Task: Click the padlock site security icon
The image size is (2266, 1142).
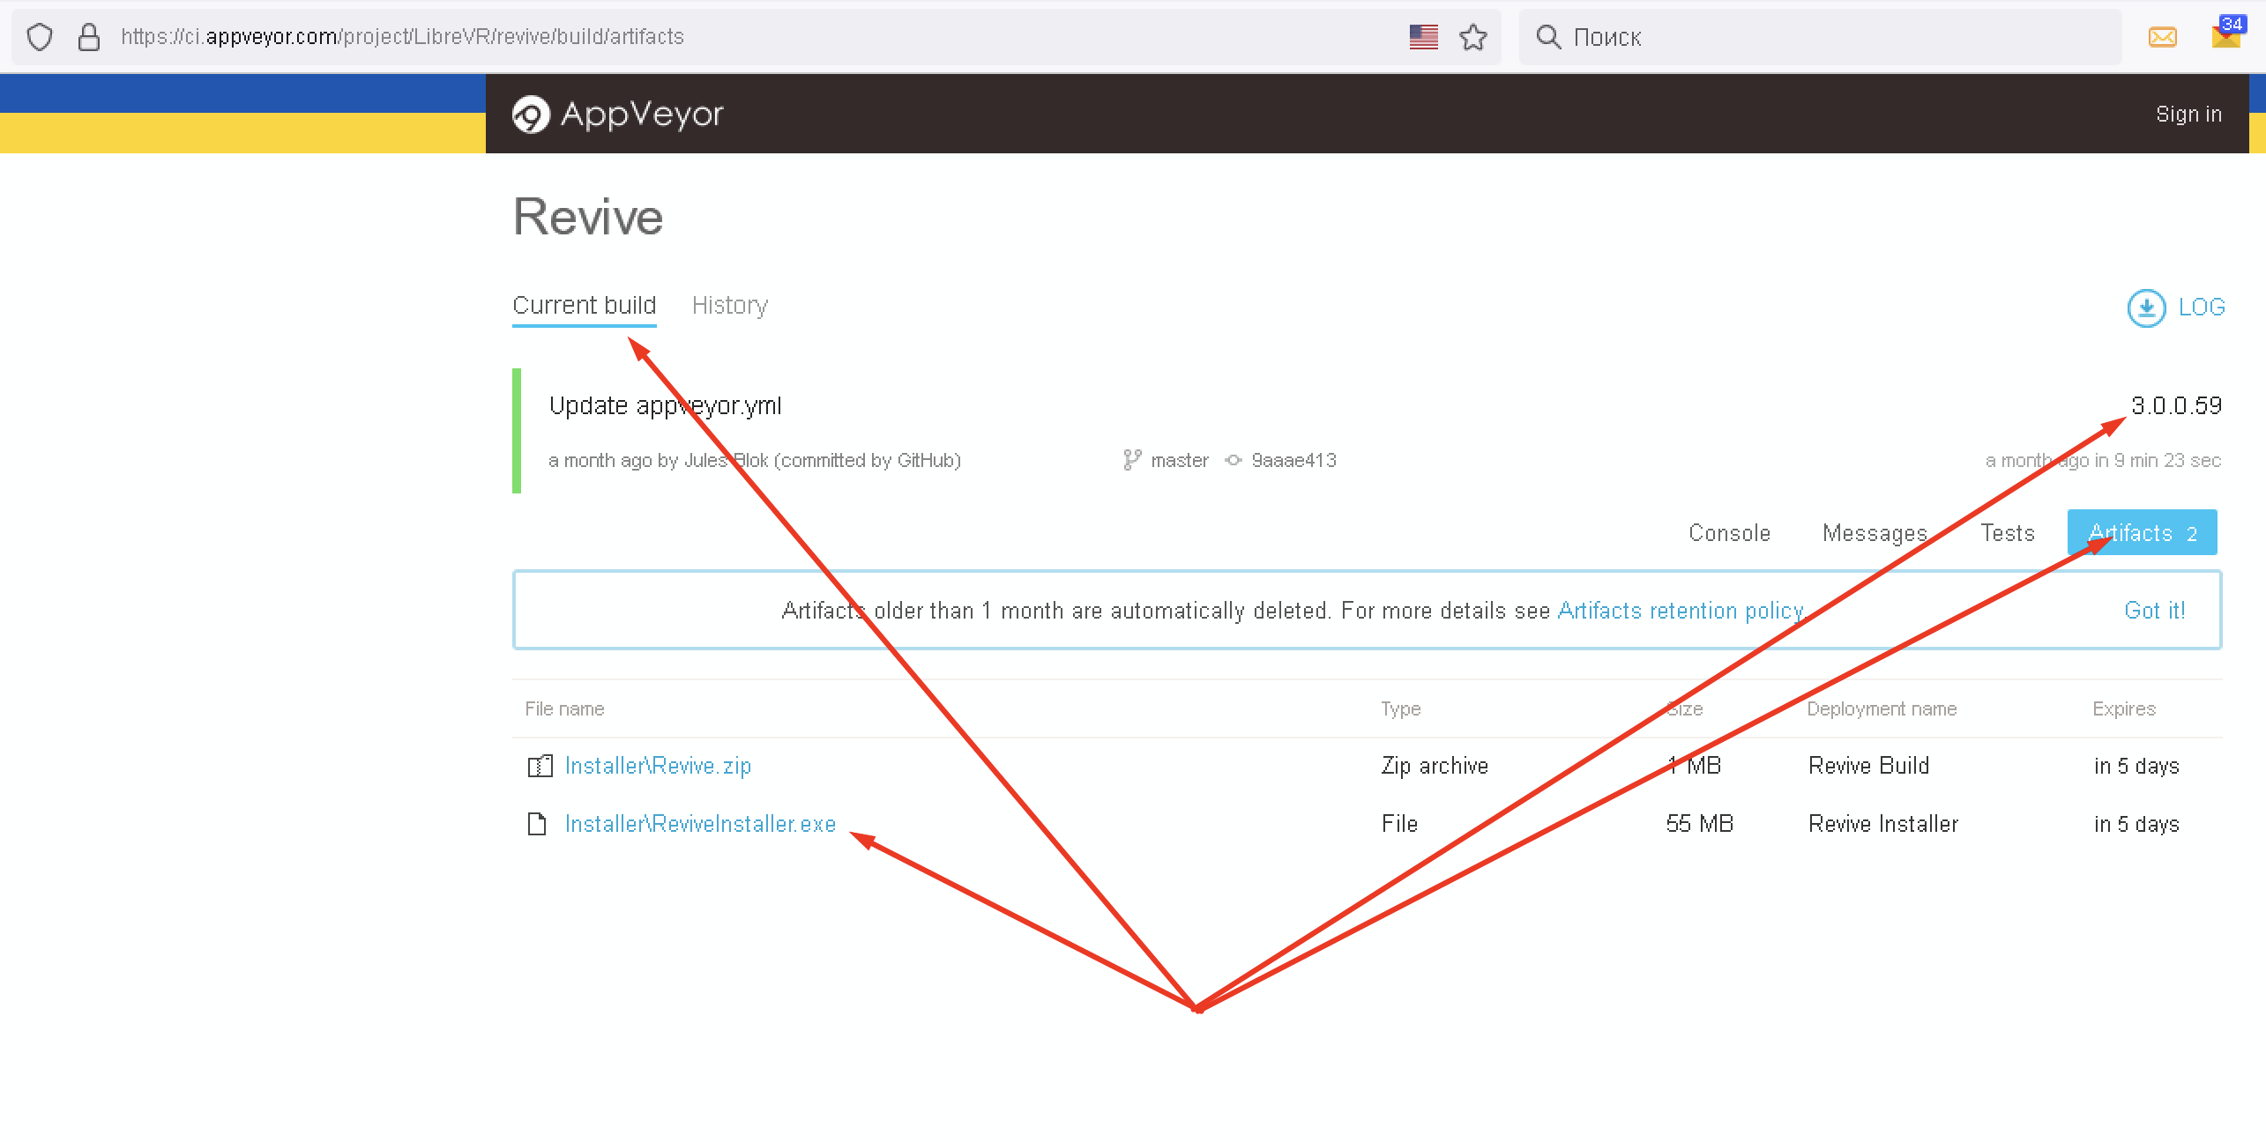Action: [88, 37]
